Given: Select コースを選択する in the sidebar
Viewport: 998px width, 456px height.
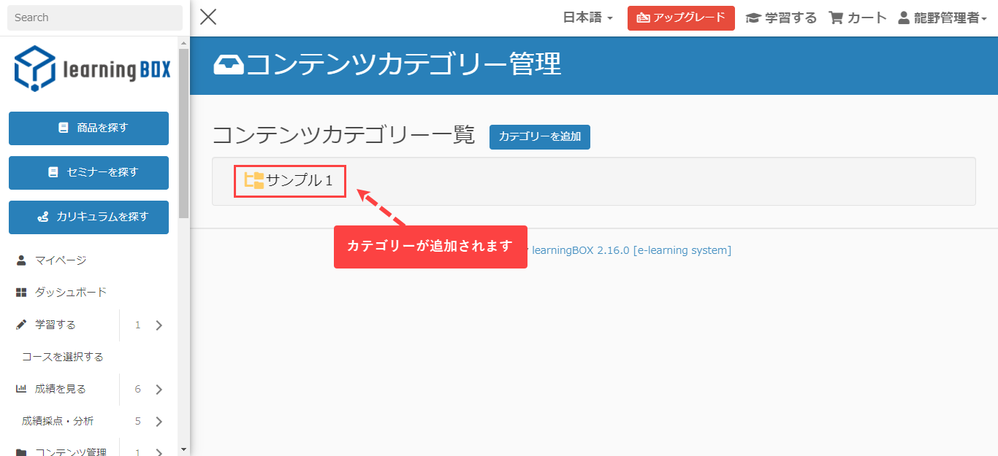Looking at the screenshot, I should tap(63, 357).
